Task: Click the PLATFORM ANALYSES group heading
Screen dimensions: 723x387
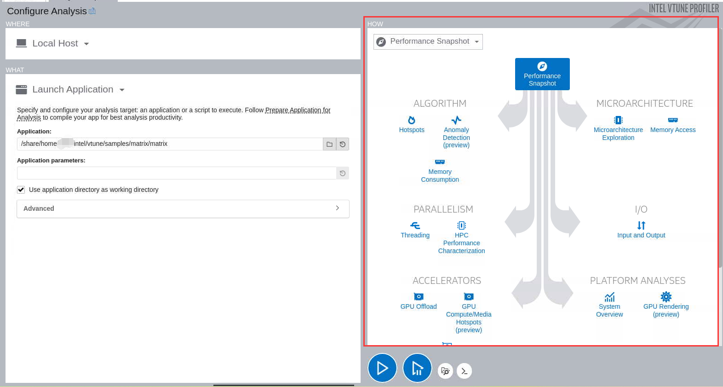Action: (x=637, y=281)
